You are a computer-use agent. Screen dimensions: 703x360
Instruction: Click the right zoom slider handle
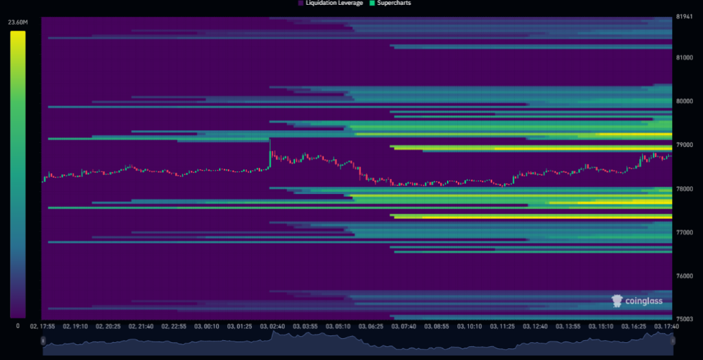(x=673, y=341)
